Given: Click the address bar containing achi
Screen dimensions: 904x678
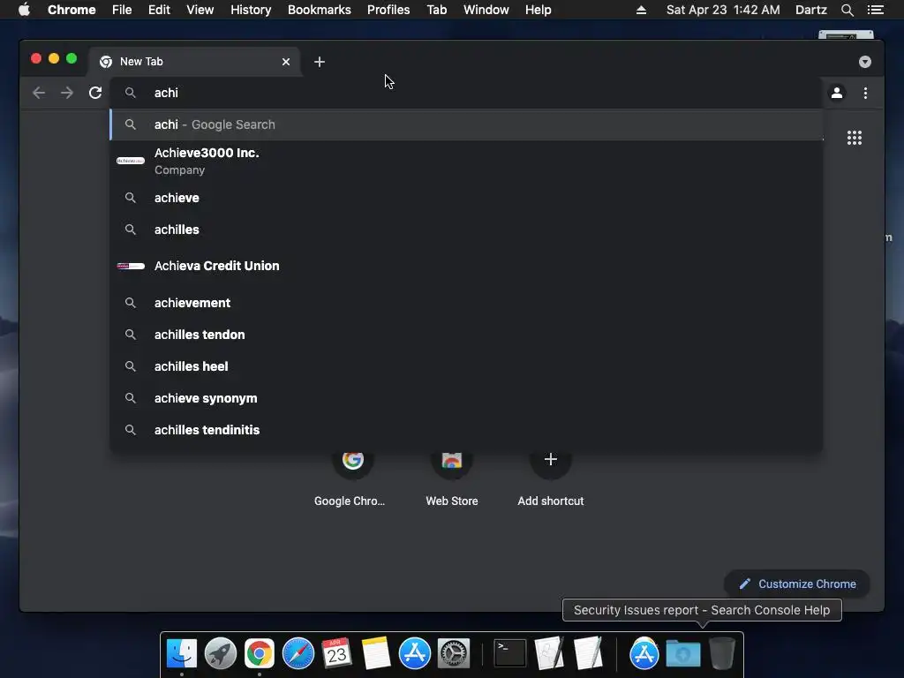Looking at the screenshot, I should pyautogui.click(x=466, y=93).
